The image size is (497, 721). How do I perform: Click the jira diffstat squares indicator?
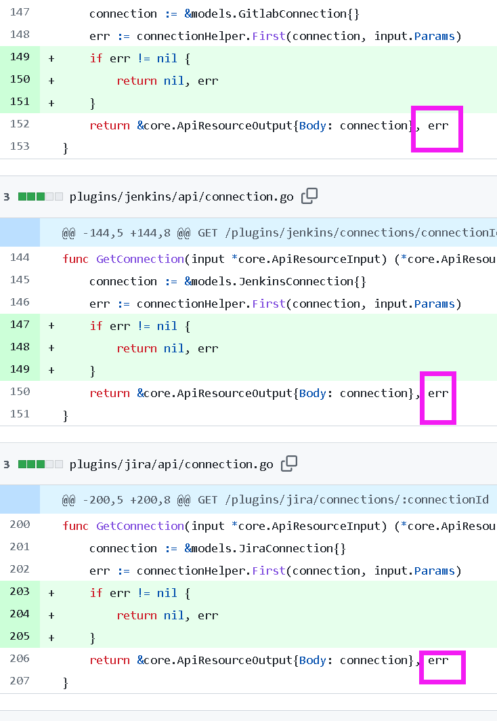point(41,464)
